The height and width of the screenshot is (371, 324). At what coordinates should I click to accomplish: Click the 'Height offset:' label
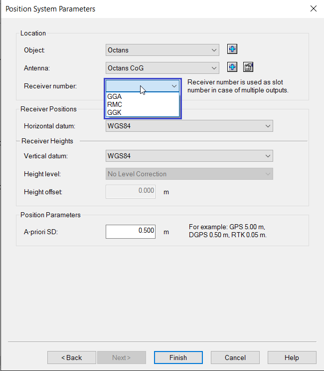point(43,192)
